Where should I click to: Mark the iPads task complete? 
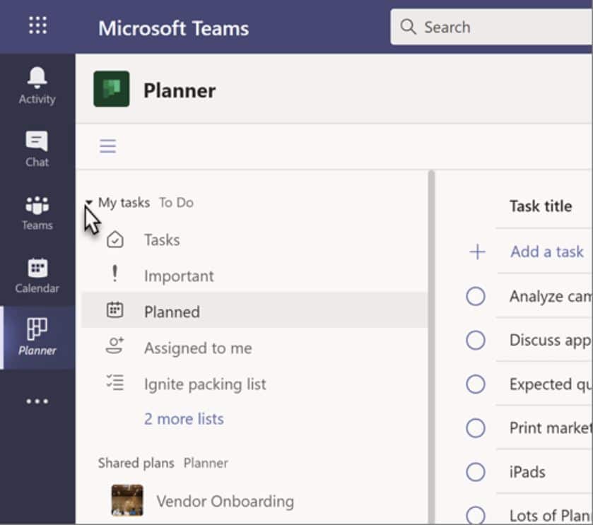477,472
